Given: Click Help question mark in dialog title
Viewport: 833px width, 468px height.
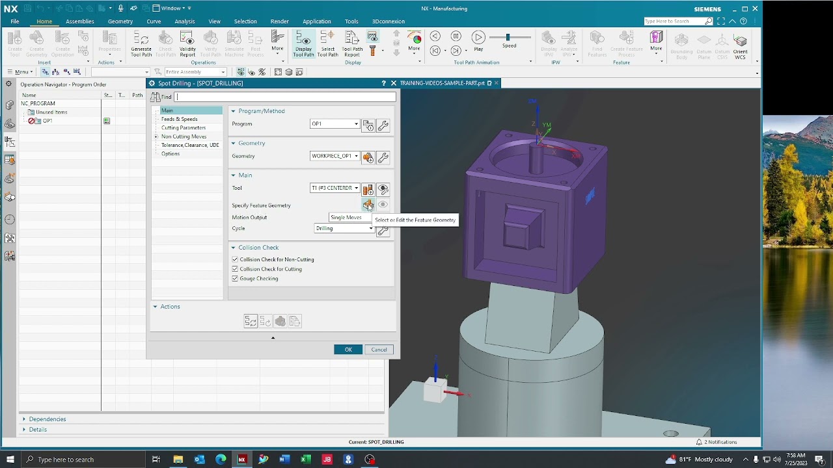Looking at the screenshot, I should [x=383, y=83].
